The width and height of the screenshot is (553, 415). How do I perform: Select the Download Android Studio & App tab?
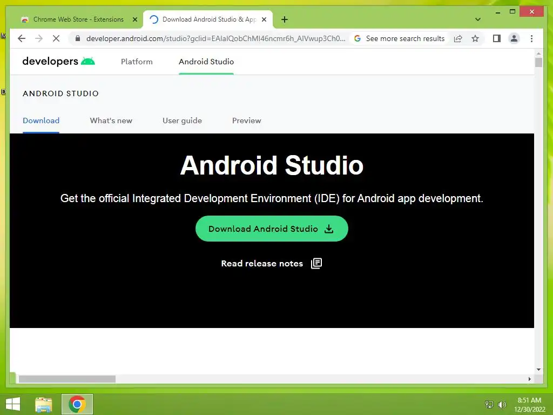[208, 19]
